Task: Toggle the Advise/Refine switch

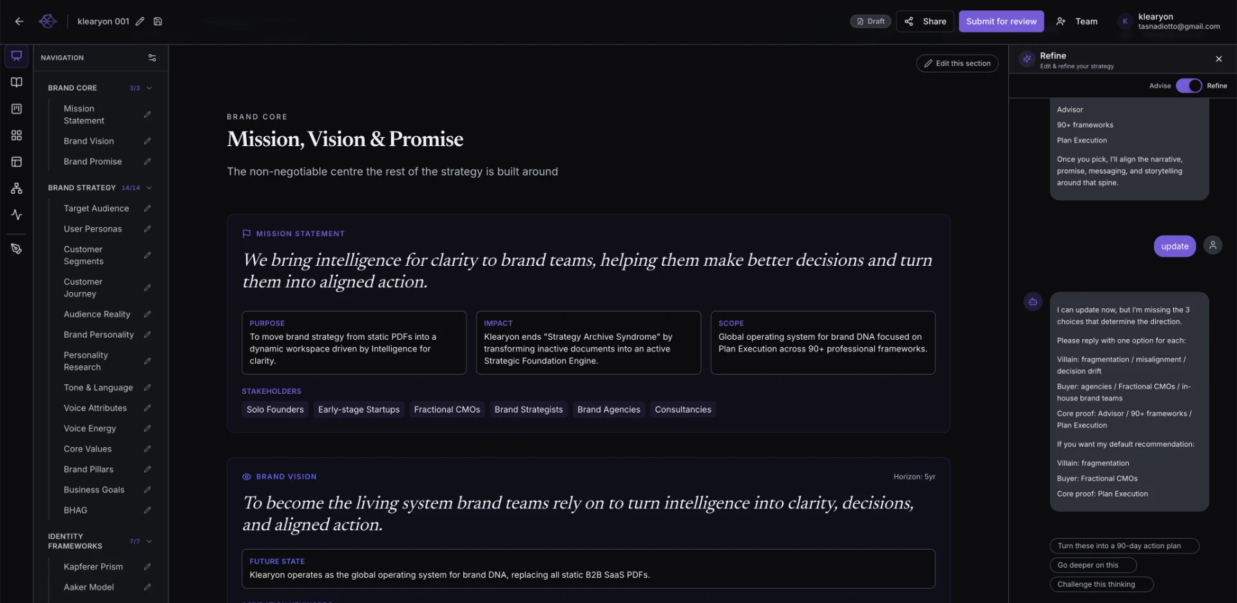Action: [1189, 86]
